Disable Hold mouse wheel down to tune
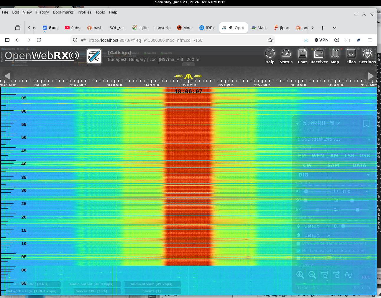The width and height of the screenshot is (381, 298). 298,251
